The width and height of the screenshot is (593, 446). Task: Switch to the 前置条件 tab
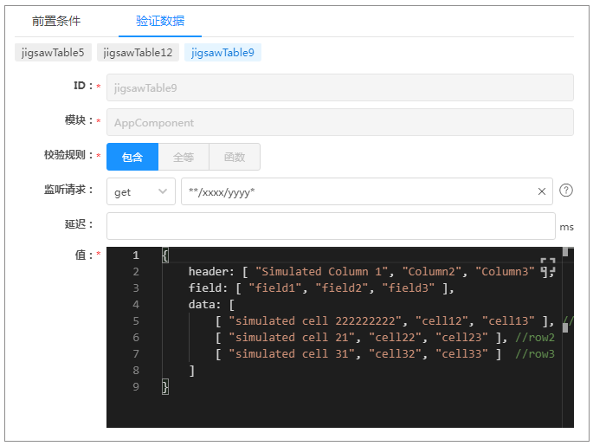pyautogui.click(x=56, y=21)
